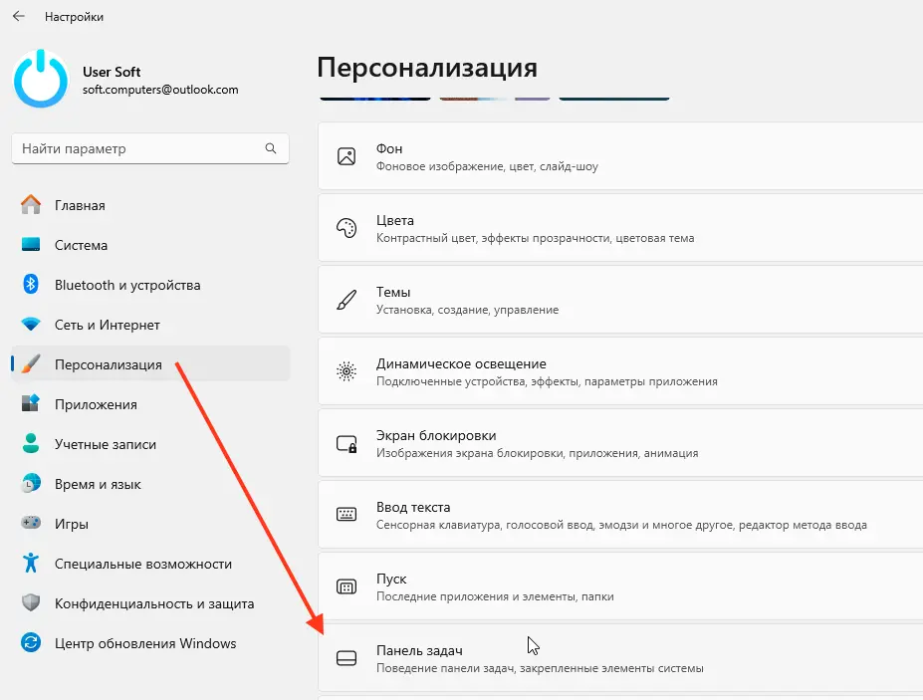Click the accessibility figure icon
This screenshot has width=923, height=700.
31,563
